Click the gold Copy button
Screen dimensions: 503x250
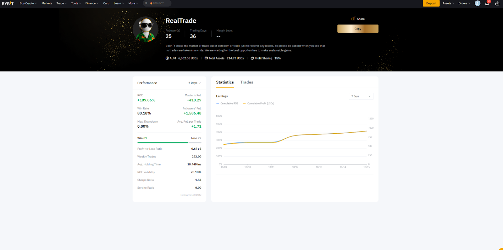[x=358, y=29]
